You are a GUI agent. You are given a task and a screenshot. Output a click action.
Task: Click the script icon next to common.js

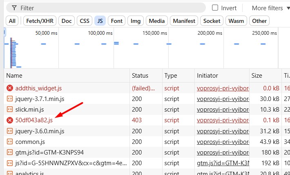(x=10, y=141)
